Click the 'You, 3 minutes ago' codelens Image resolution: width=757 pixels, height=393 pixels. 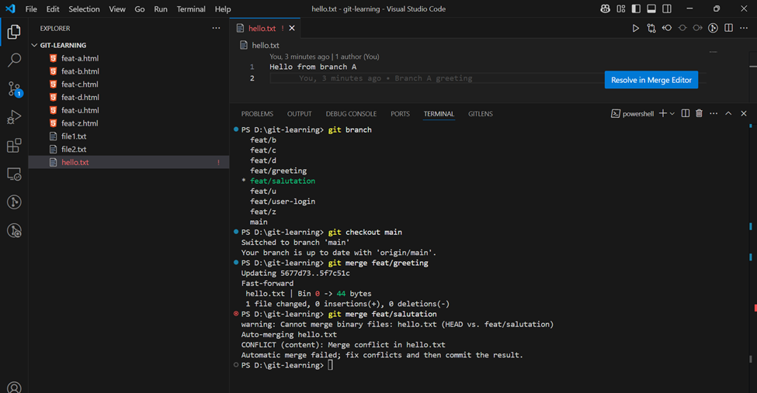(300, 57)
